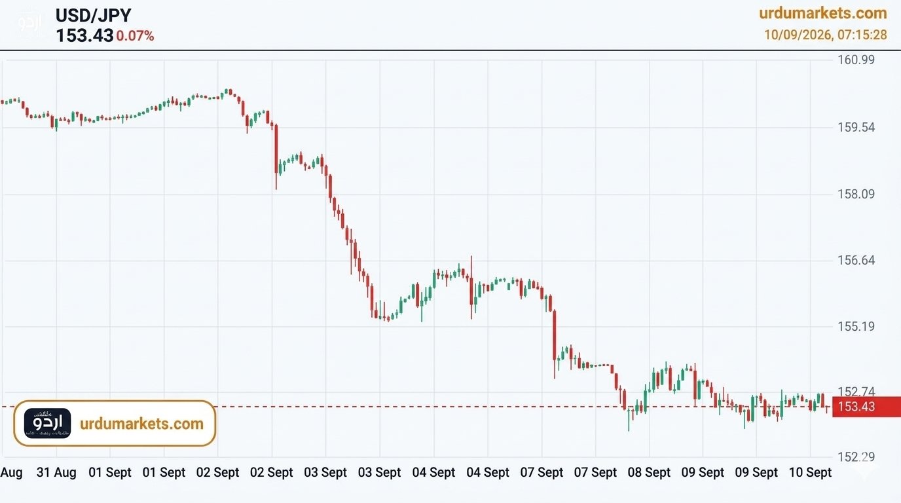901x503 pixels.
Task: Click the 160.99 price axis label
Action: (856, 60)
